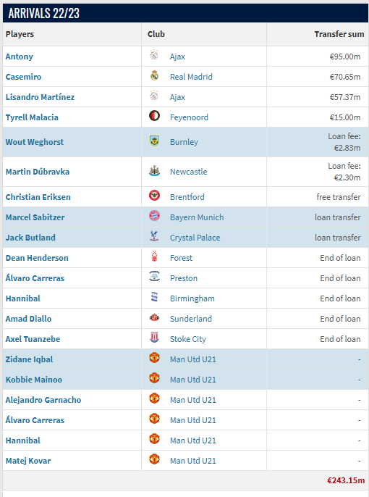This screenshot has width=369, height=497.
Task: Click the Burnley club crest icon
Action: 154,141
